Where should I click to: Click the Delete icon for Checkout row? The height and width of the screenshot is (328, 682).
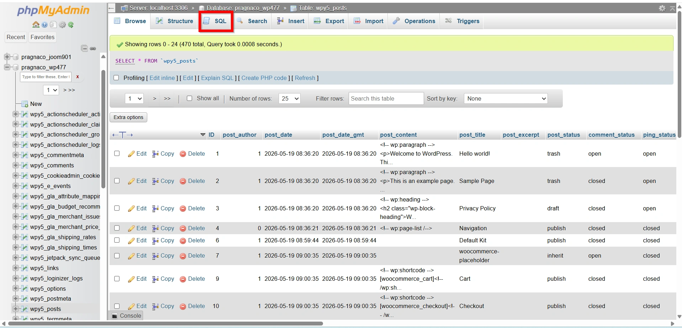pyautogui.click(x=183, y=306)
